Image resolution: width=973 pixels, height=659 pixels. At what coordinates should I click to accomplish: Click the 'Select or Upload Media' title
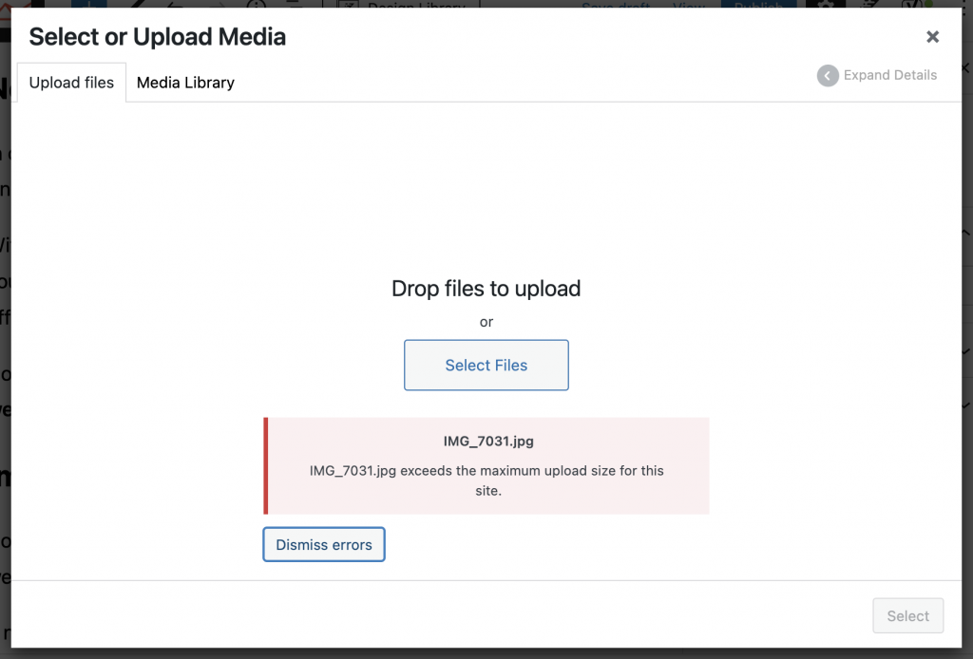coord(158,37)
